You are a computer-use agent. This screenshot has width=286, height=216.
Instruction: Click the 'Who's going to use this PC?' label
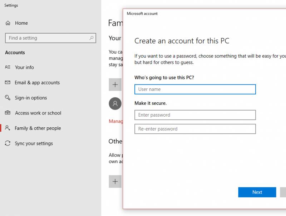[164, 78]
